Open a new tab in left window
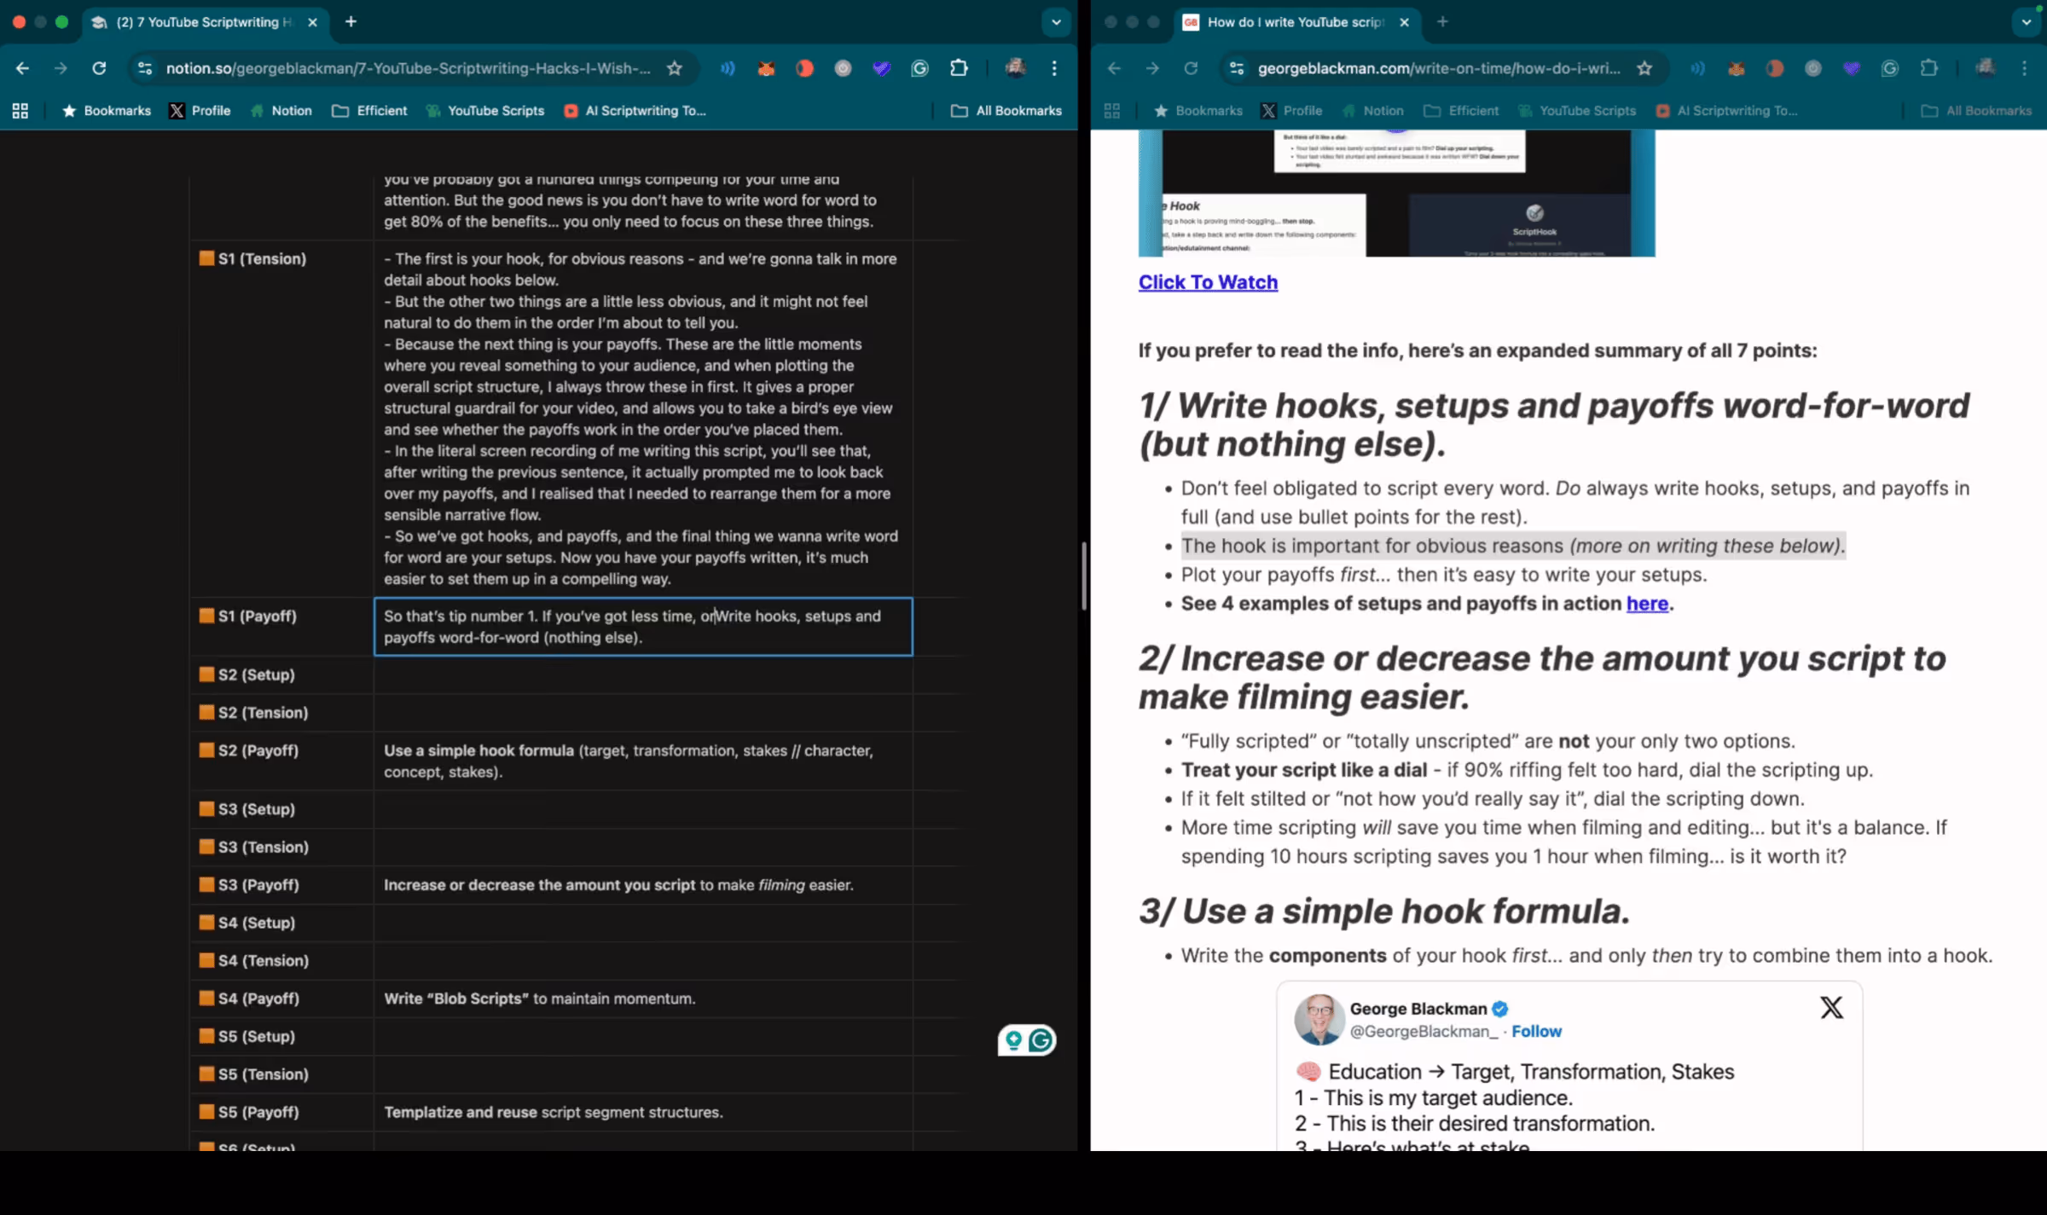The width and height of the screenshot is (2047, 1215). (x=351, y=22)
